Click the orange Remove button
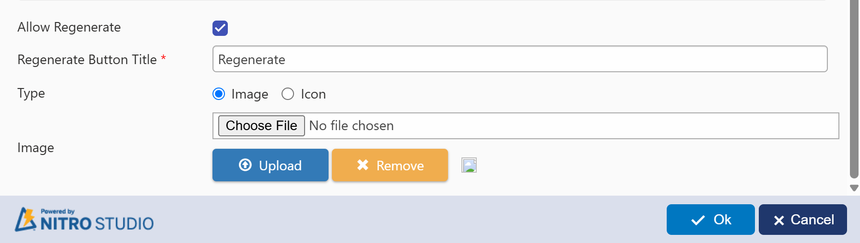 point(389,166)
